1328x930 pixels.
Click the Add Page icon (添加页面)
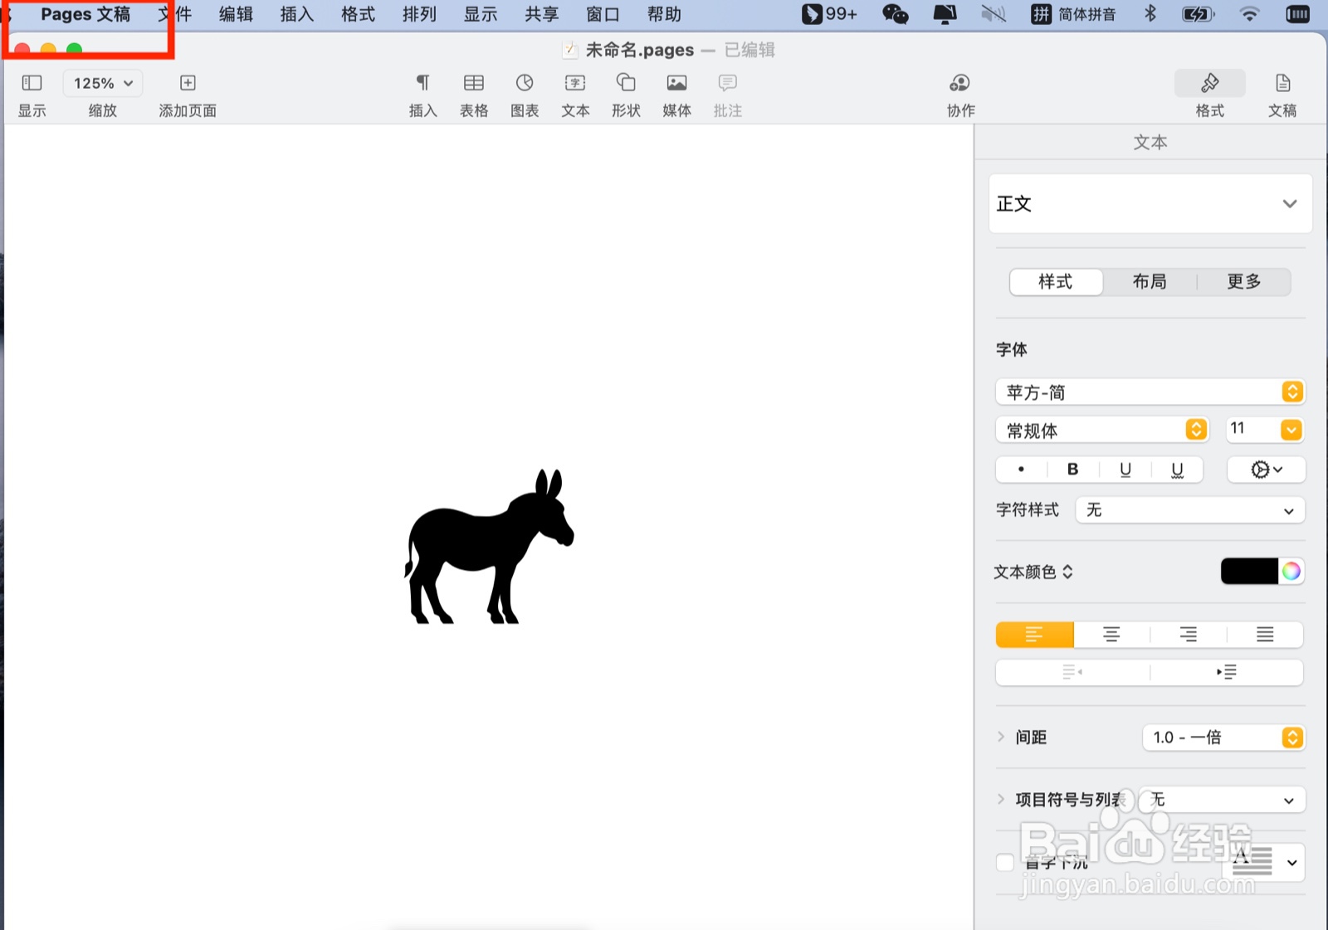pyautogui.click(x=188, y=83)
